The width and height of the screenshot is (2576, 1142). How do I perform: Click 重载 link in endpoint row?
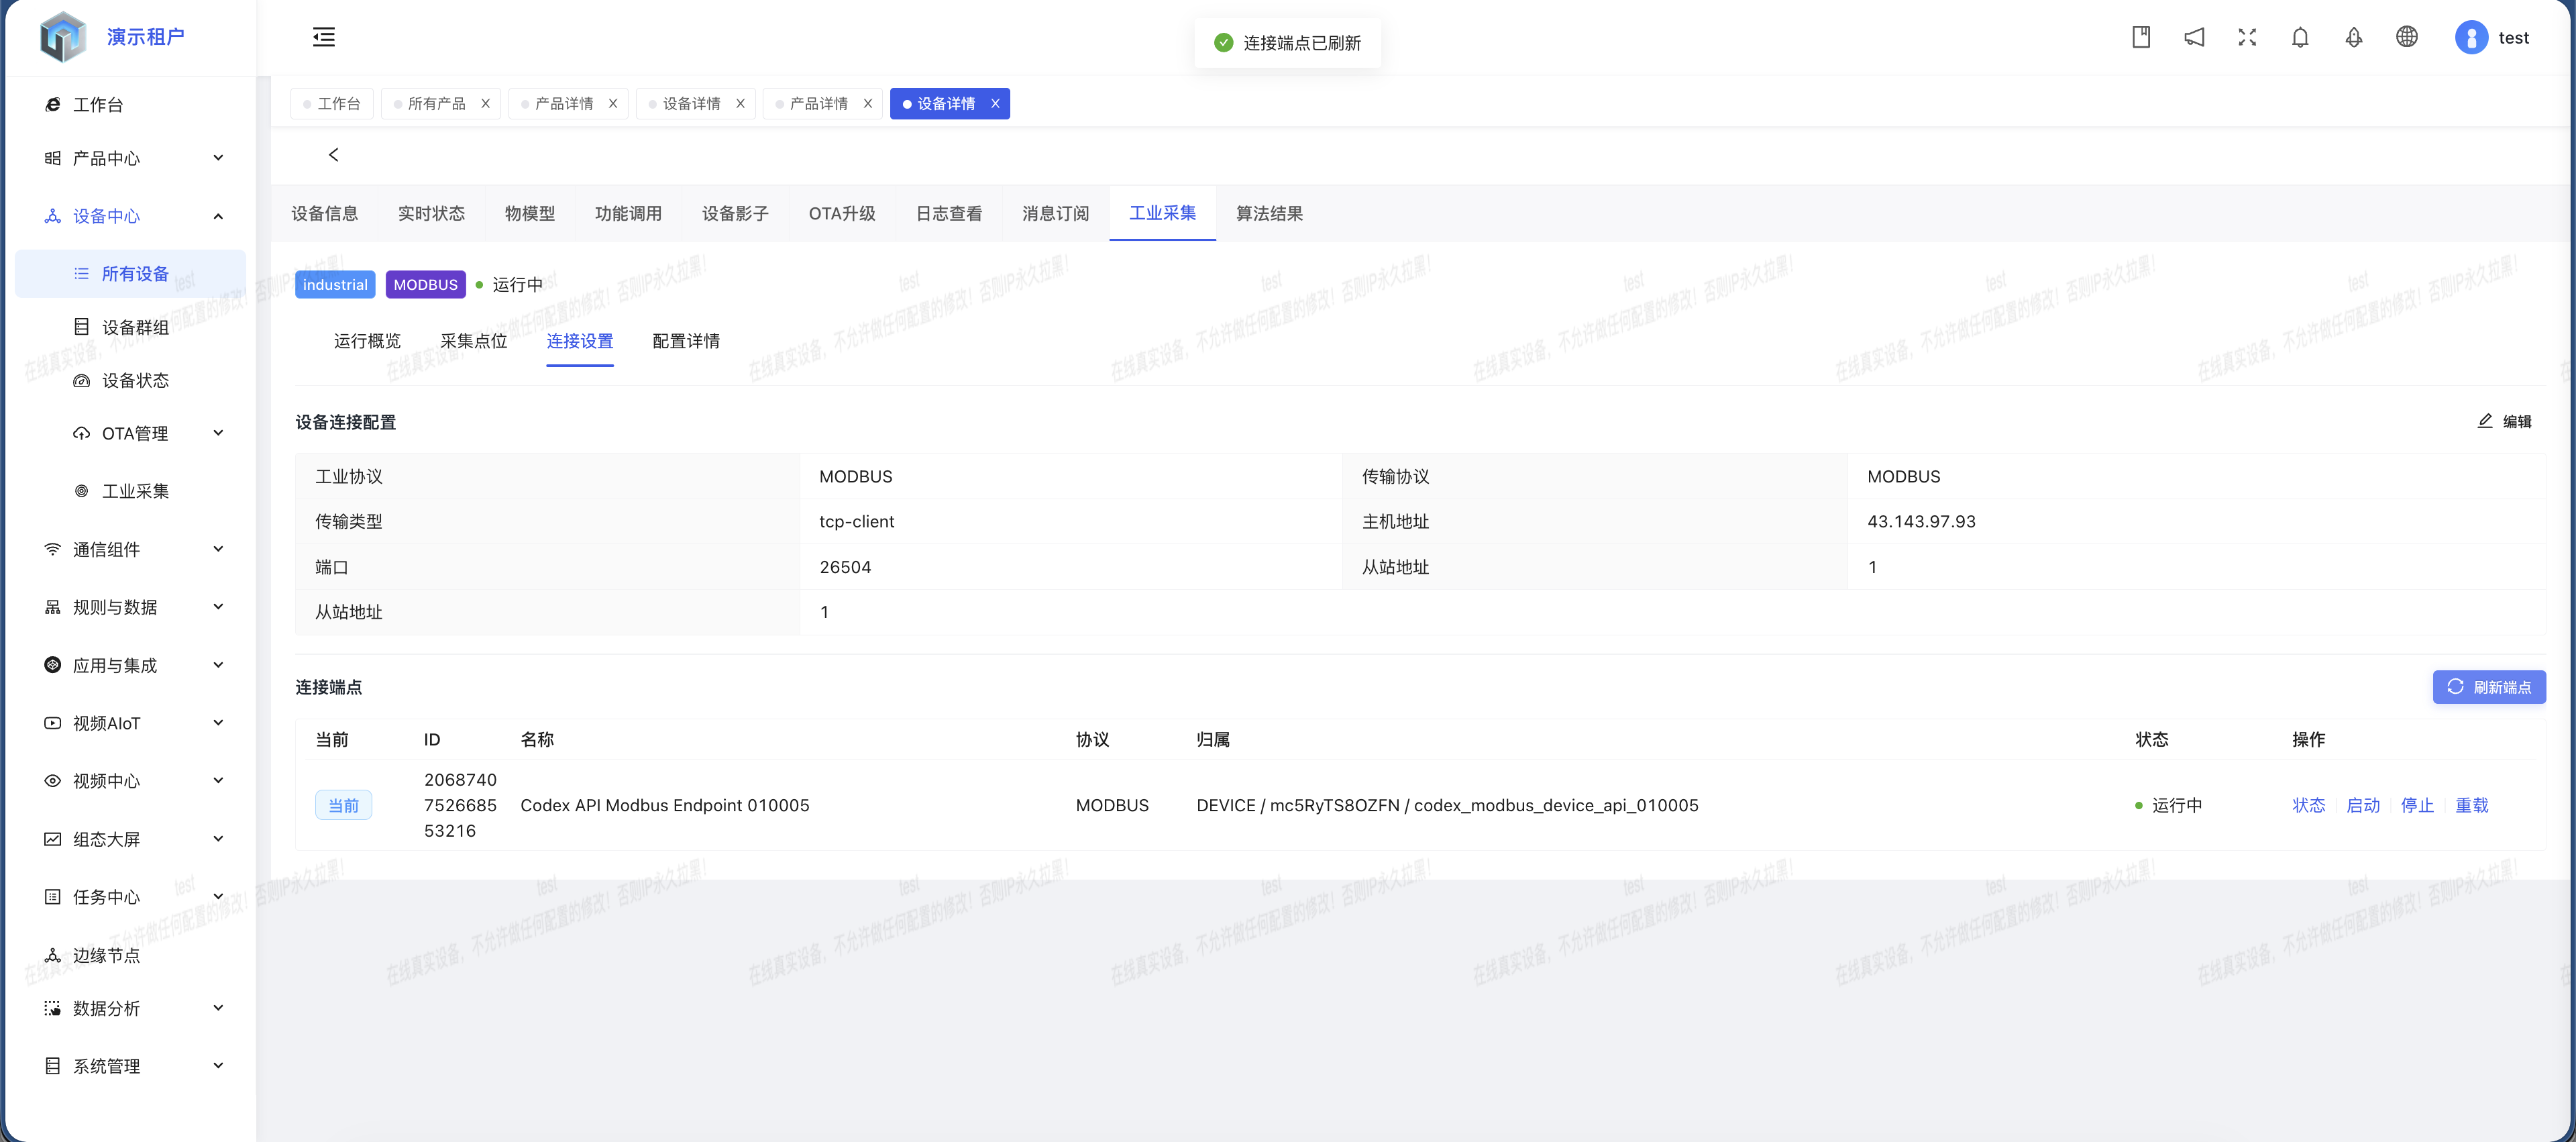[2471, 805]
